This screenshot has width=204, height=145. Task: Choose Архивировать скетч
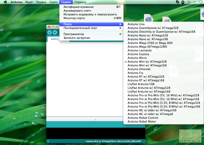tap(91, 11)
